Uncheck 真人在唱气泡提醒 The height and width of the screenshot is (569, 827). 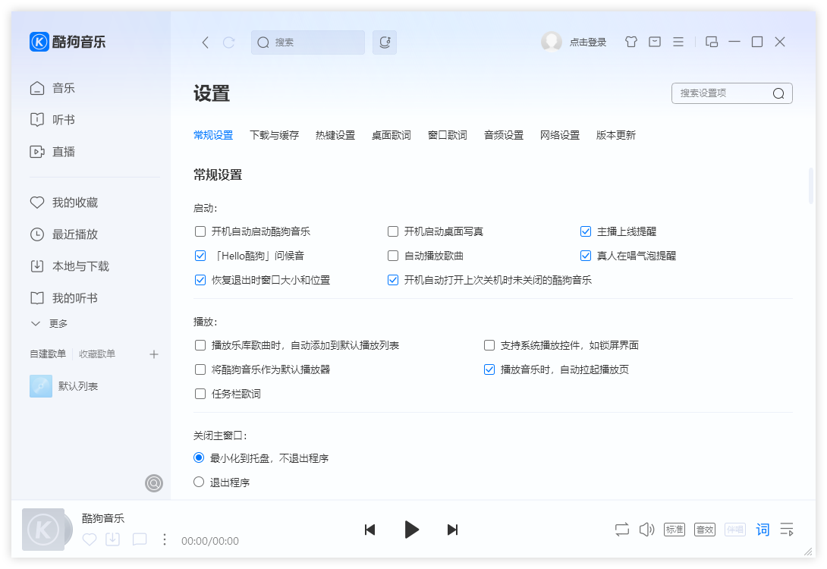[x=586, y=256]
